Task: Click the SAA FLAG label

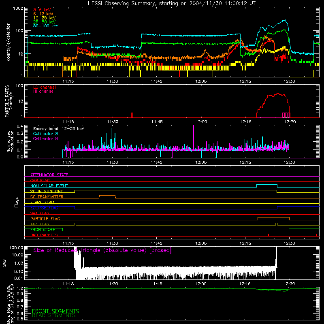Action: pos(40,213)
